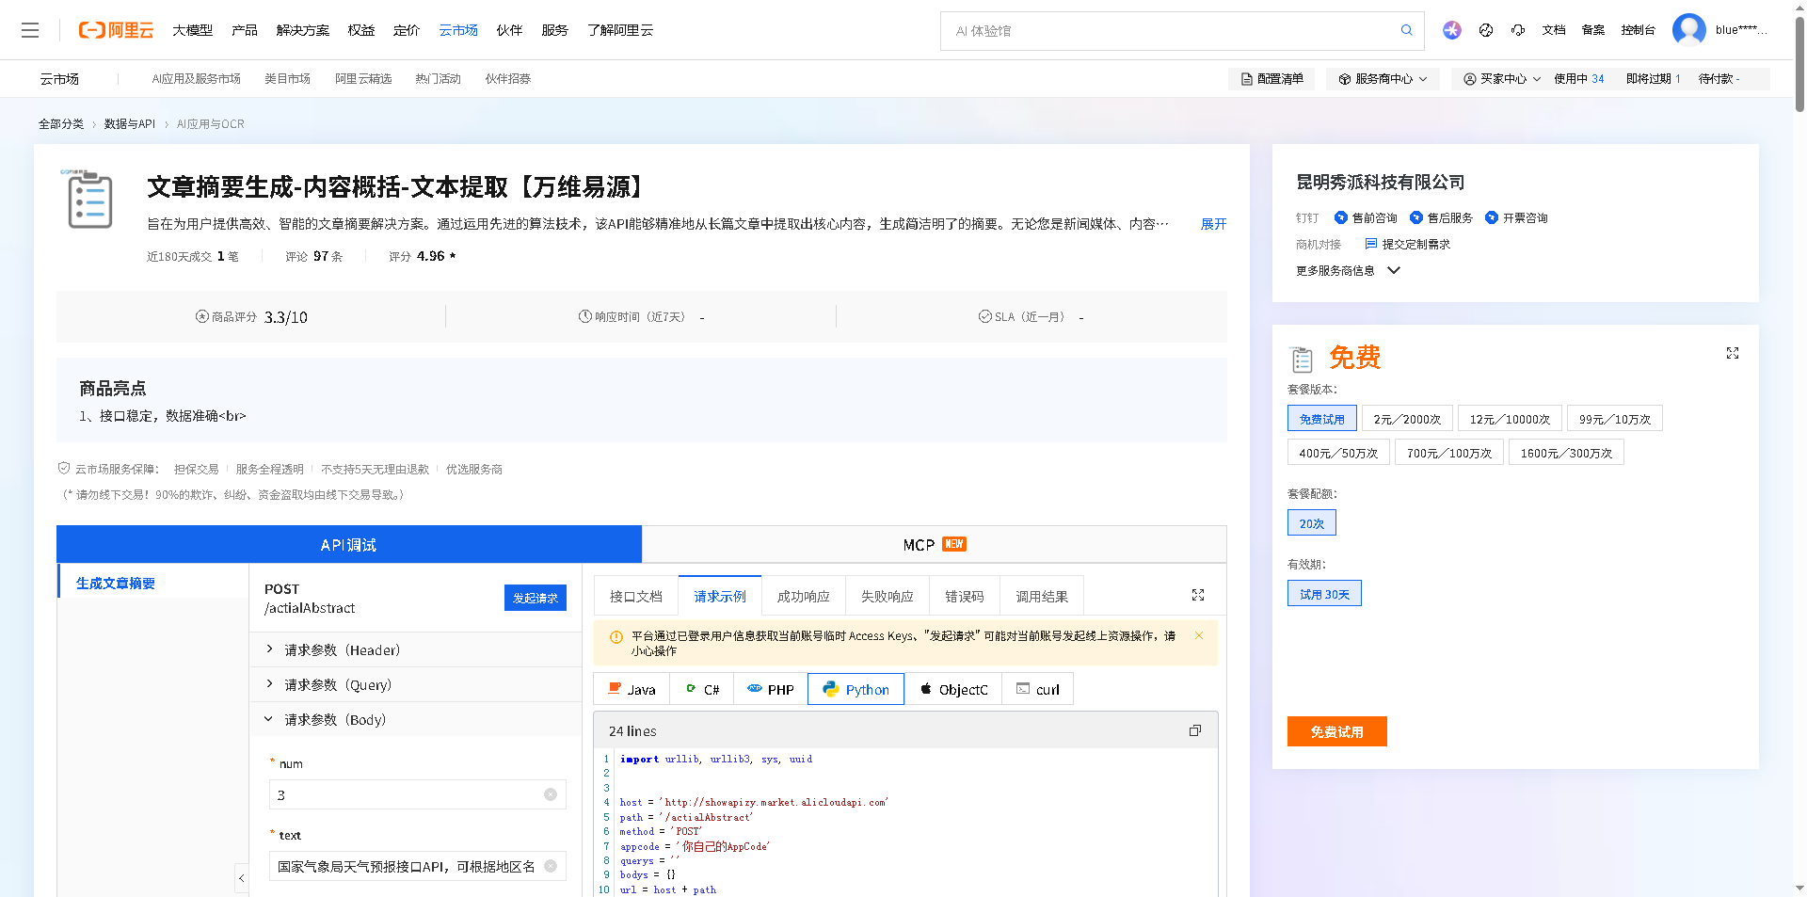
Task: Switch to the MCP tab
Action: 934,544
